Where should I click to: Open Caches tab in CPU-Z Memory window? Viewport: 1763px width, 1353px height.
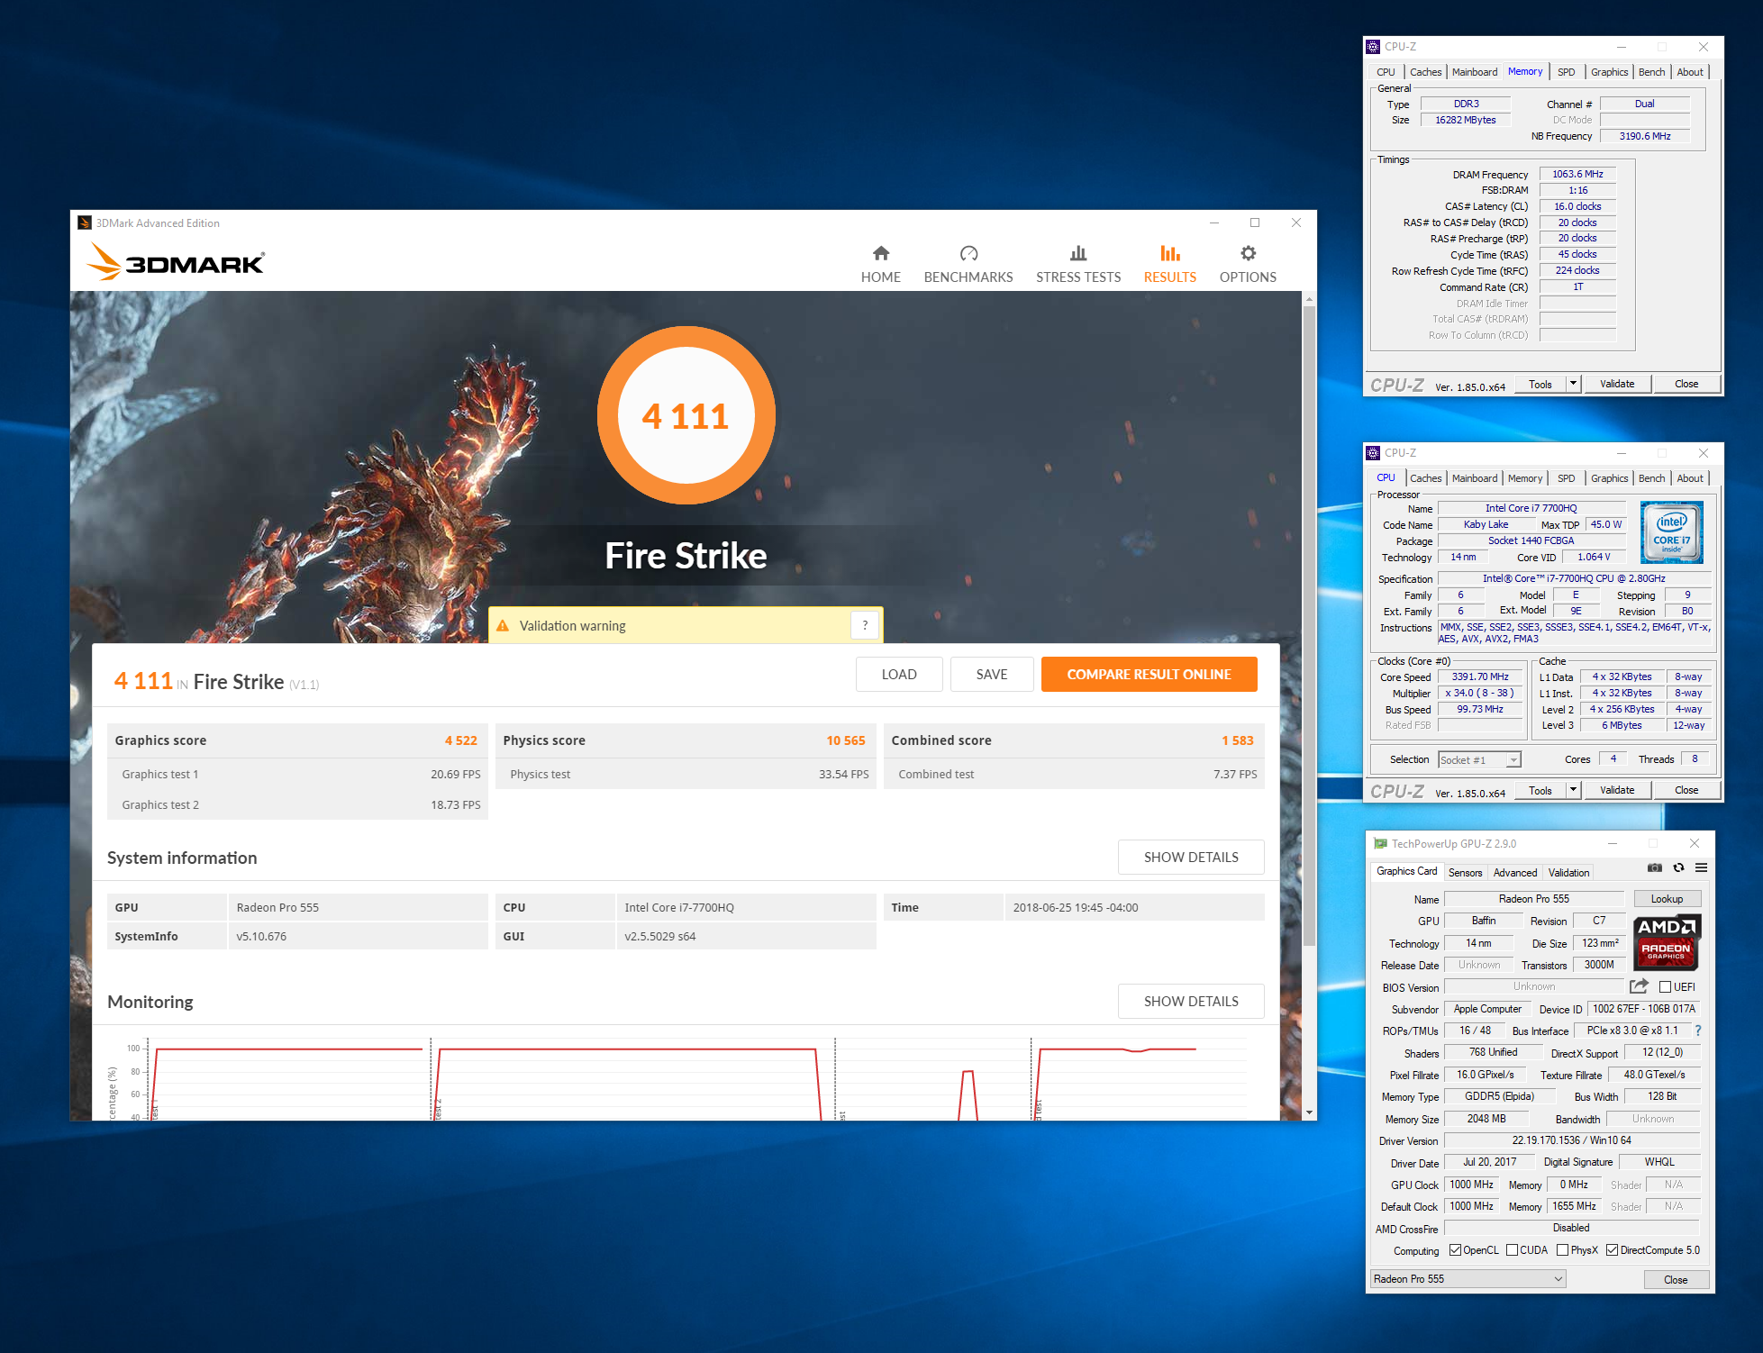click(x=1425, y=72)
